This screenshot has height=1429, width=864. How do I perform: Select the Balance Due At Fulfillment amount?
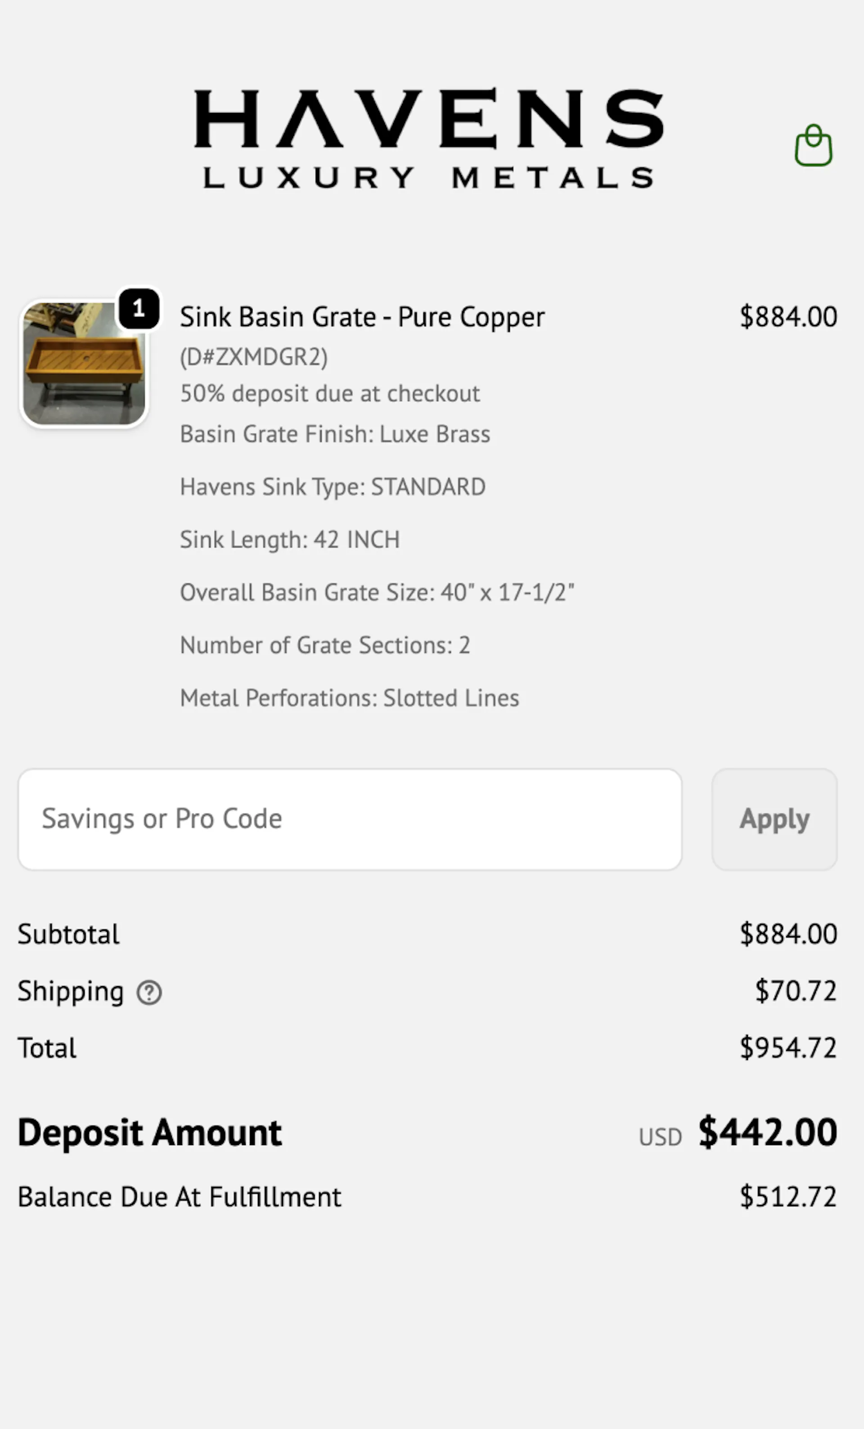pos(788,1196)
